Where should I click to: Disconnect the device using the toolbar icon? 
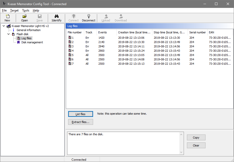[x=89, y=16]
